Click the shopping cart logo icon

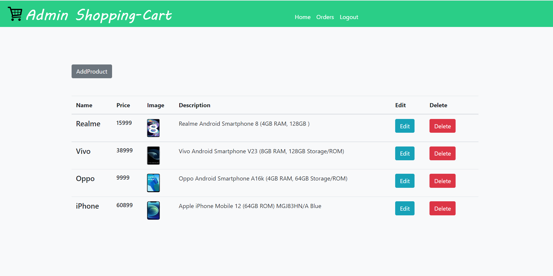pos(15,13)
